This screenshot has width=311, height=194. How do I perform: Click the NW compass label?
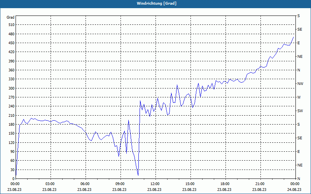click(300, 84)
